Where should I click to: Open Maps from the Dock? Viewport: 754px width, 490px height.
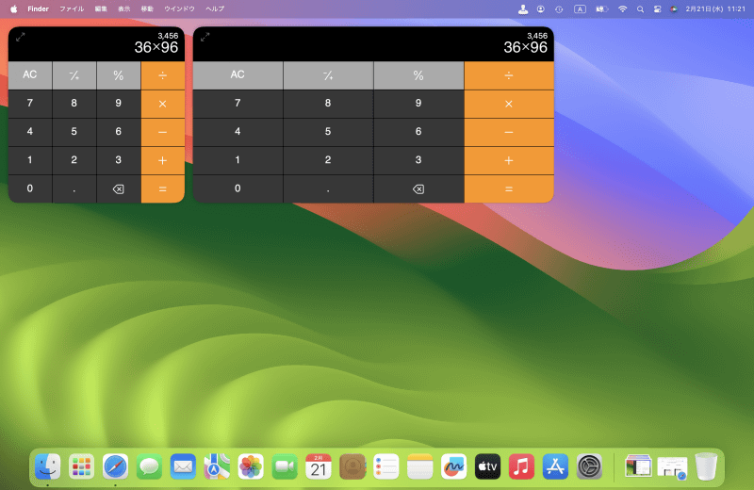click(x=217, y=466)
